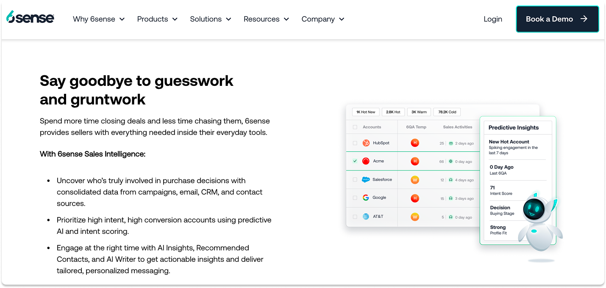Select the 2.8K Hot filter chip
The image size is (606, 288).
tap(393, 112)
